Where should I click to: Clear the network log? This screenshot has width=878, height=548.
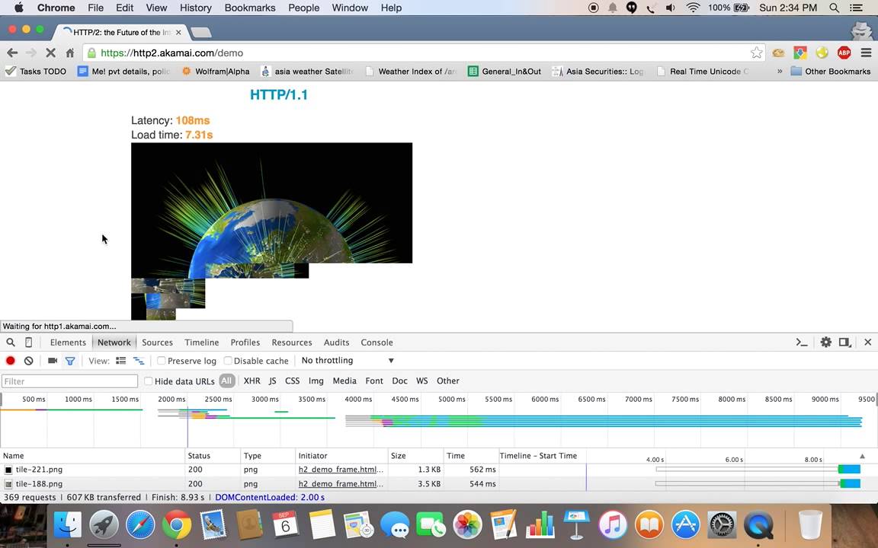pyautogui.click(x=28, y=361)
